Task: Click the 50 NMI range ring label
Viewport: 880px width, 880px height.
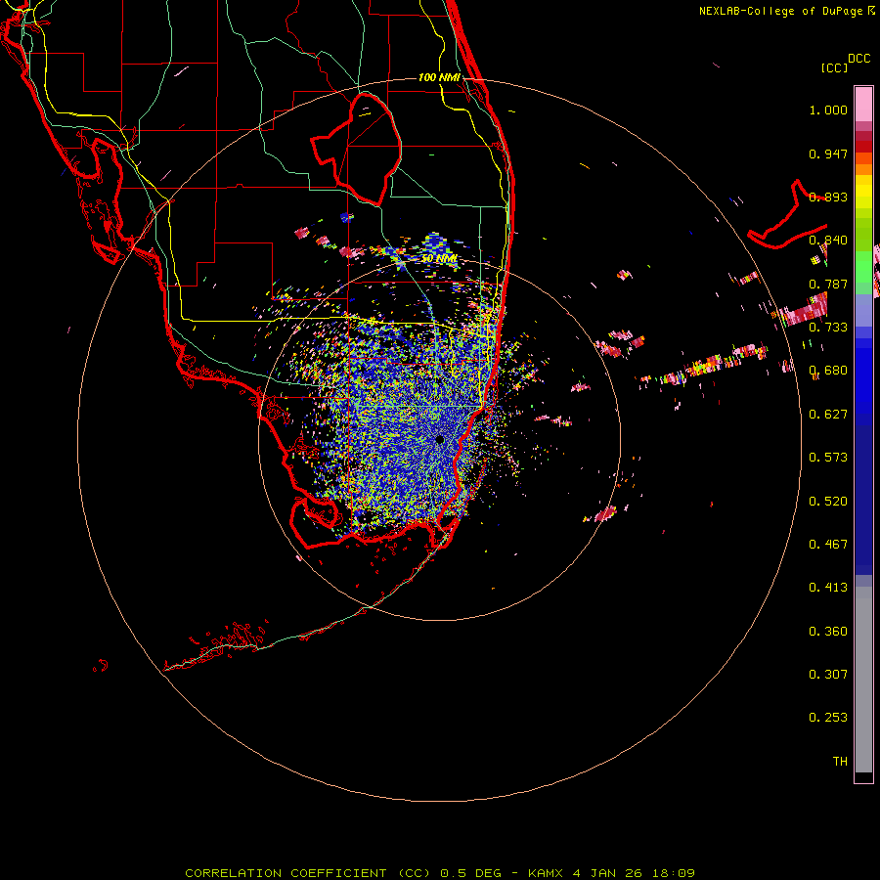Action: click(439, 258)
